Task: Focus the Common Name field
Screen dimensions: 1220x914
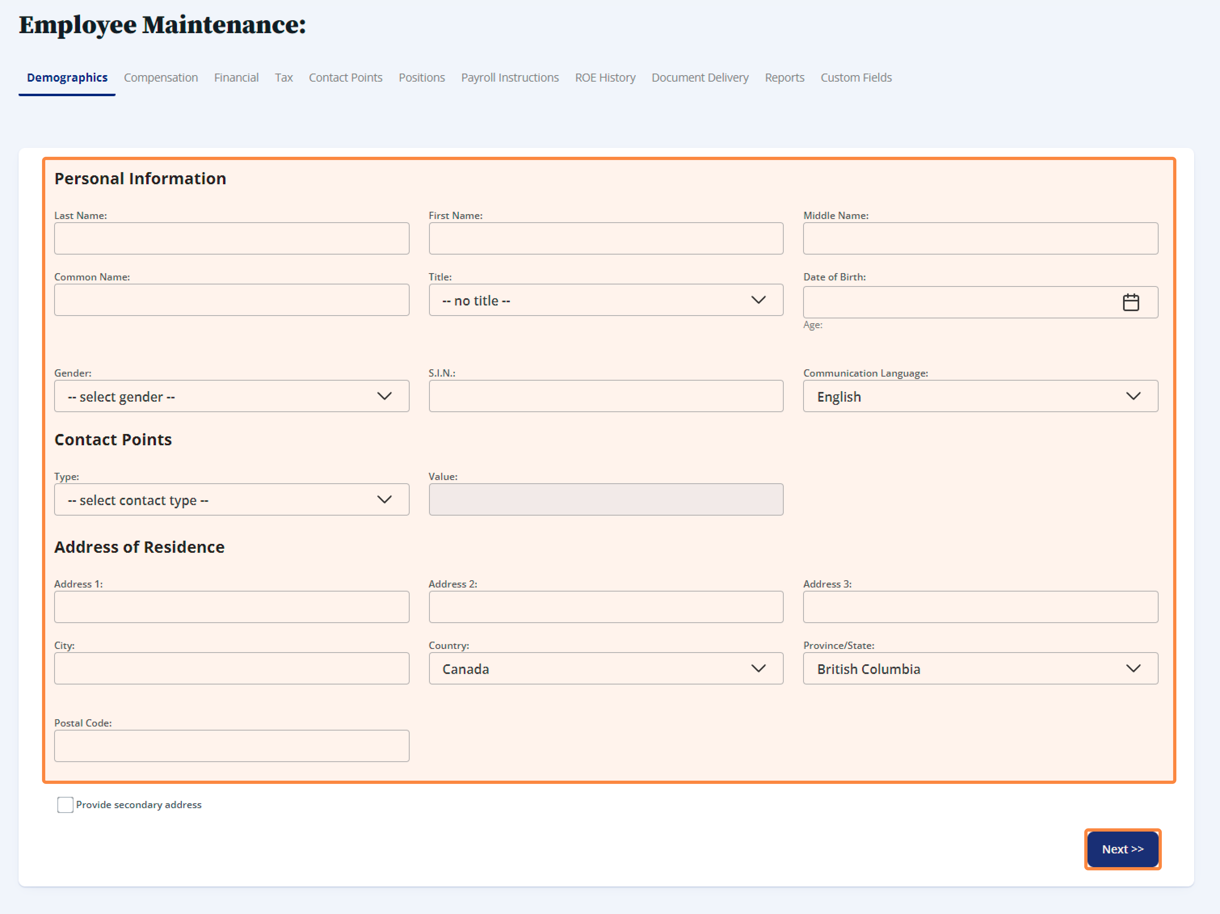Action: (231, 300)
